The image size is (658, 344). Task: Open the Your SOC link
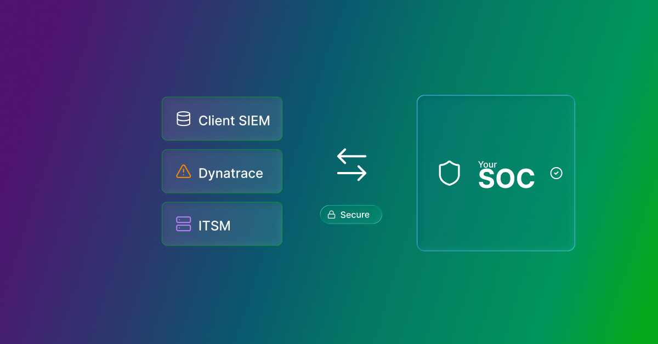[x=507, y=173]
